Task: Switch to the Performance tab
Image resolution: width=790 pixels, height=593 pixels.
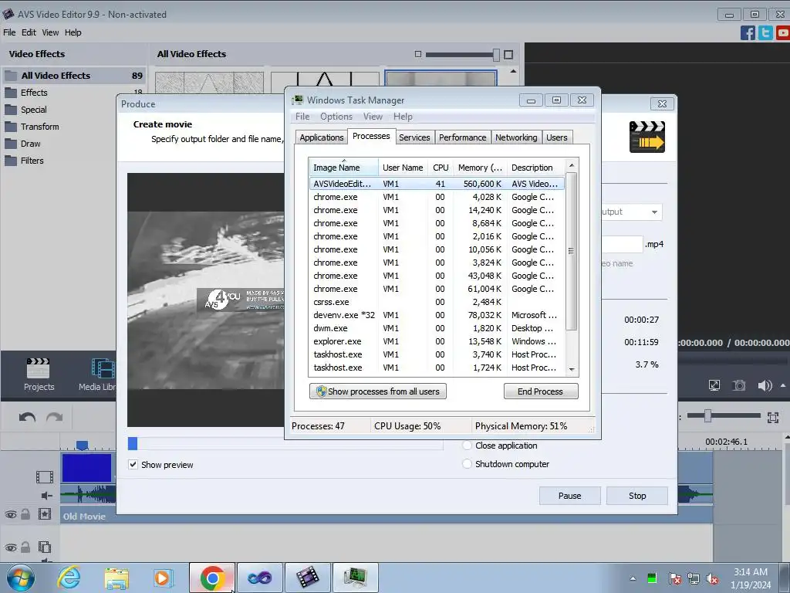Action: tap(462, 137)
